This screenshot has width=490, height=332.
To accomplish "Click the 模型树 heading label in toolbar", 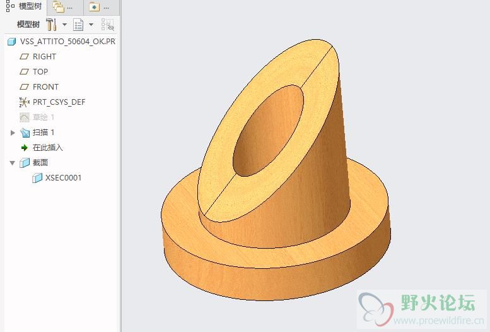I will pyautogui.click(x=28, y=25).
